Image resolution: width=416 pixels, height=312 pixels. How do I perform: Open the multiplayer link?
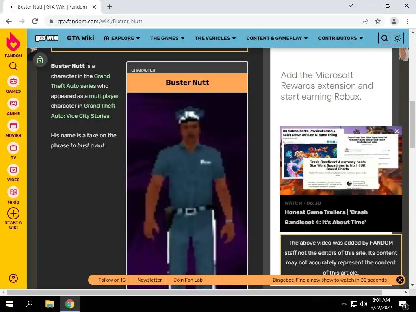(x=104, y=96)
